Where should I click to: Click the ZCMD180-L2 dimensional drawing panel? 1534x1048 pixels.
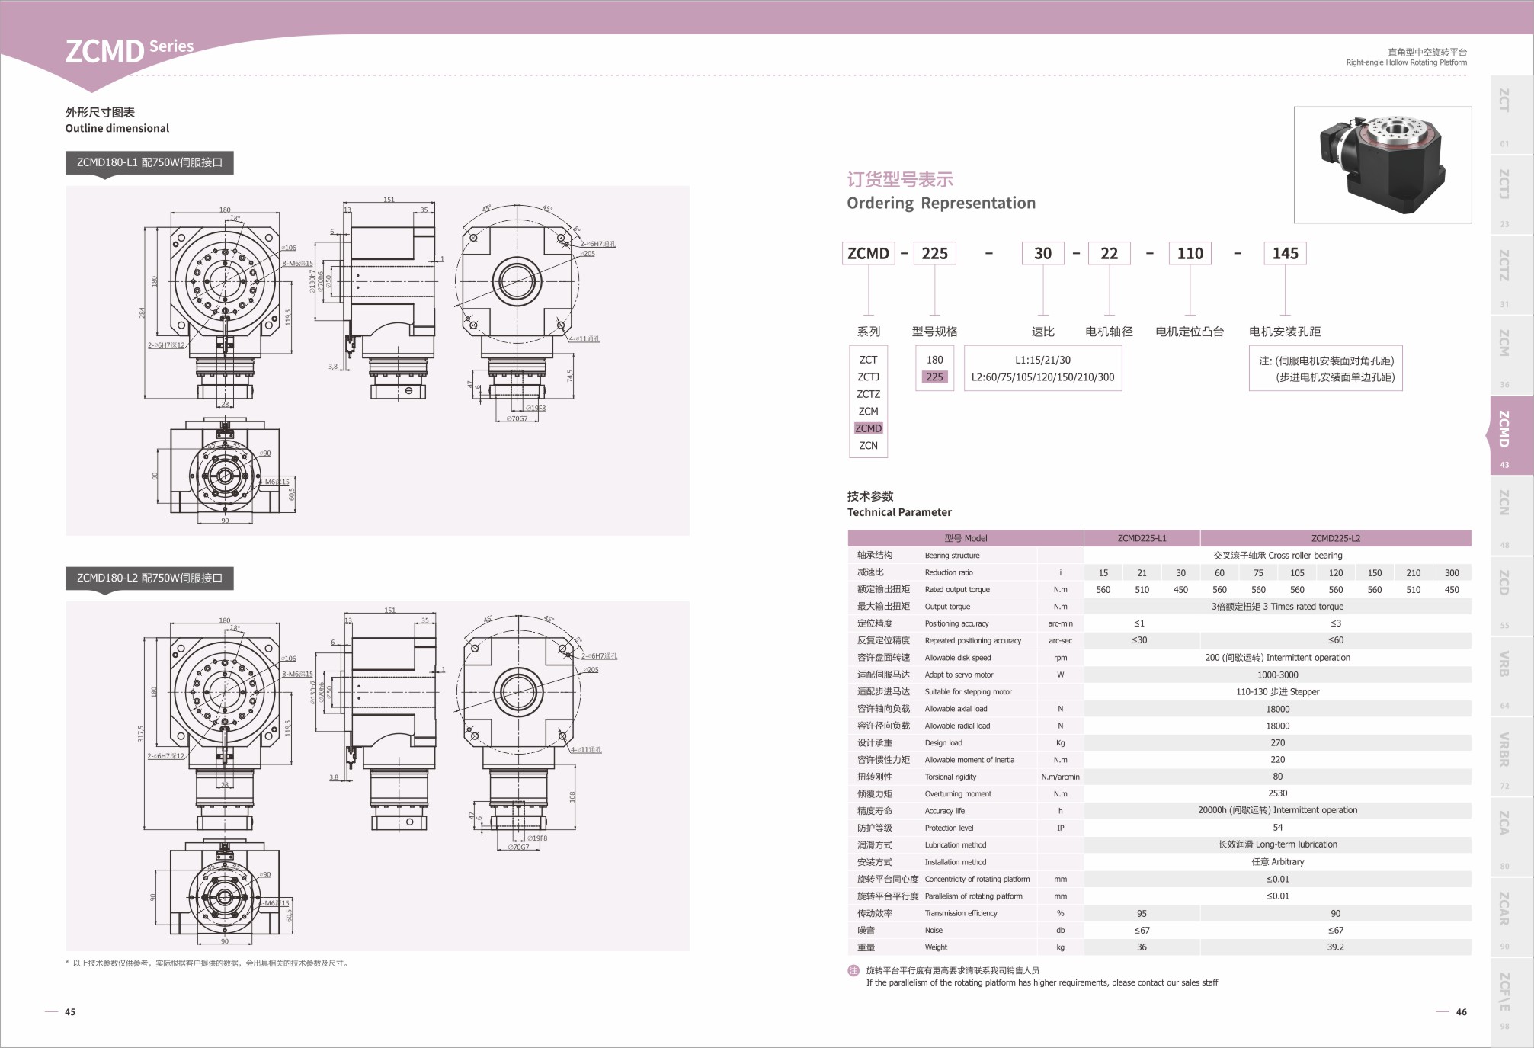coord(377,776)
